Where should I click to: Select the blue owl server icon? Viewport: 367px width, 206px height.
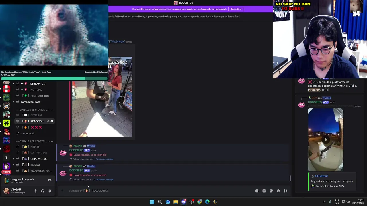(x=6, y=140)
